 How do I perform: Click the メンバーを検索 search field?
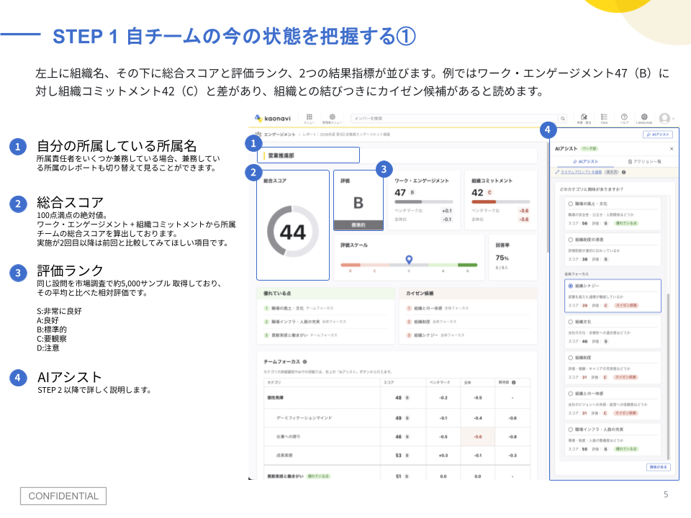454,119
